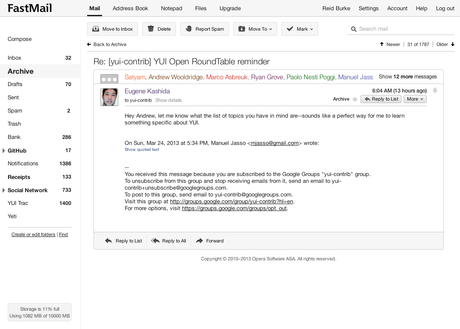Open the Move To dropdown
The height and width of the screenshot is (329, 460).
(255, 29)
